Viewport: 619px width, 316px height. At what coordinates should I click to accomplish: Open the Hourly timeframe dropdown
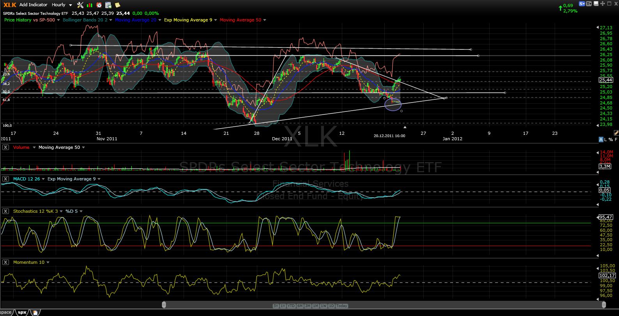coord(62,5)
